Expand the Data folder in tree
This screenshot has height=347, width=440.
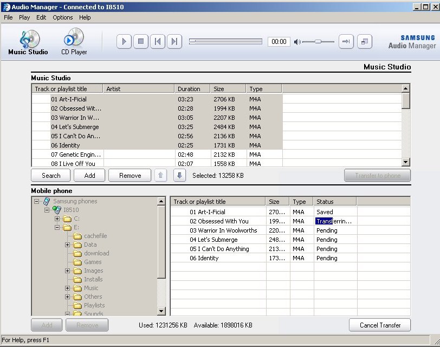(68, 245)
